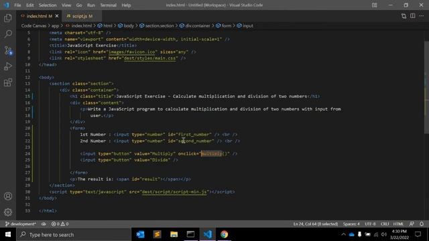
Task: Open the Windows Action Center icon
Action: [418, 234]
